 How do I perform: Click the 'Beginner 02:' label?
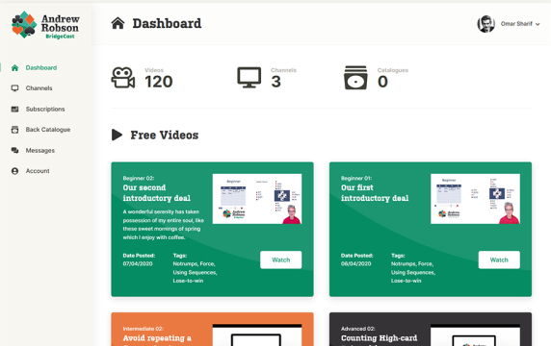point(139,178)
